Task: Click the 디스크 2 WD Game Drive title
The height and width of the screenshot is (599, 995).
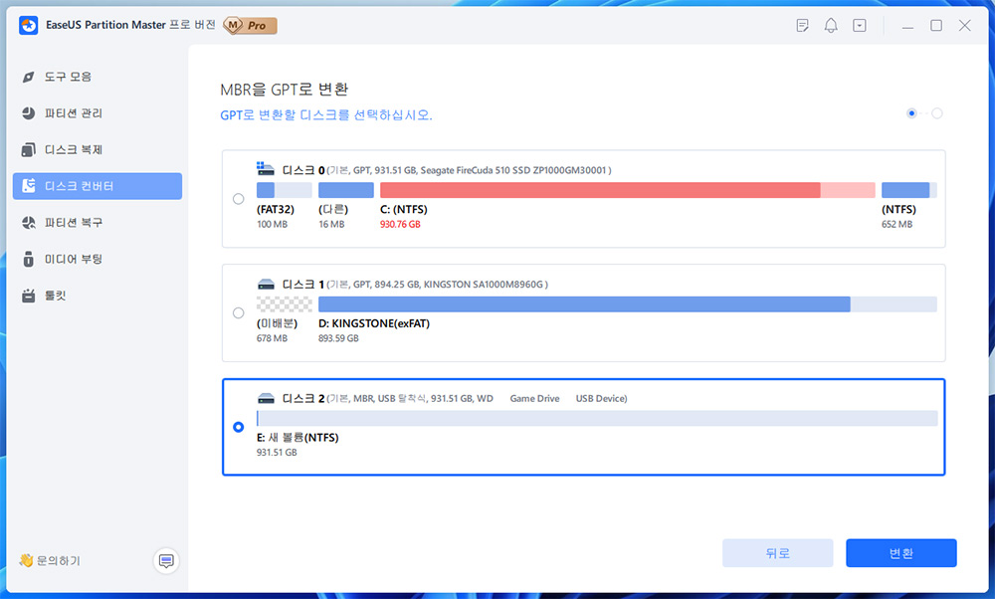Action: (x=455, y=398)
